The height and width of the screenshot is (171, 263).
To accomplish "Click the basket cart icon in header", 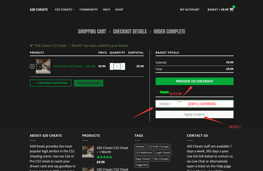I will click(232, 9).
